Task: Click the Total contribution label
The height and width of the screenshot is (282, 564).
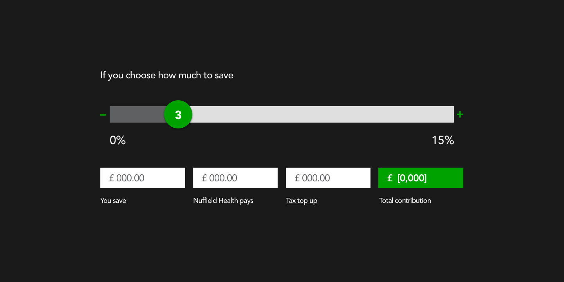Action: pyautogui.click(x=405, y=201)
